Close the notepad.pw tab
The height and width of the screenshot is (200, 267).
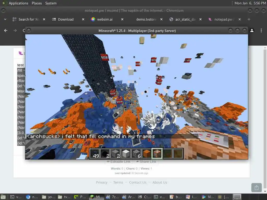[x=240, y=19]
